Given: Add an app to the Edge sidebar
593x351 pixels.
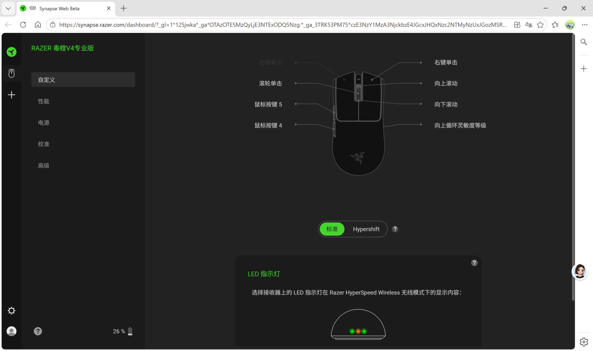Looking at the screenshot, I should tap(584, 69).
